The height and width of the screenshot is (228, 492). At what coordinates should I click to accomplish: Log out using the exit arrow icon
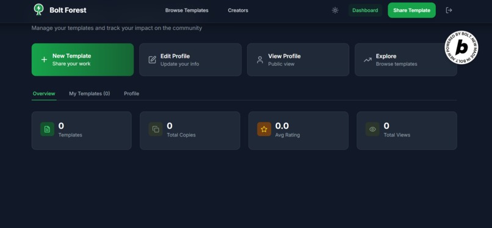pyautogui.click(x=449, y=10)
